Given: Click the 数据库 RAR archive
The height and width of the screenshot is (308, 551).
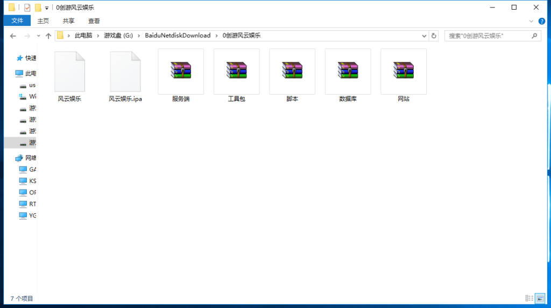Looking at the screenshot, I should point(348,71).
